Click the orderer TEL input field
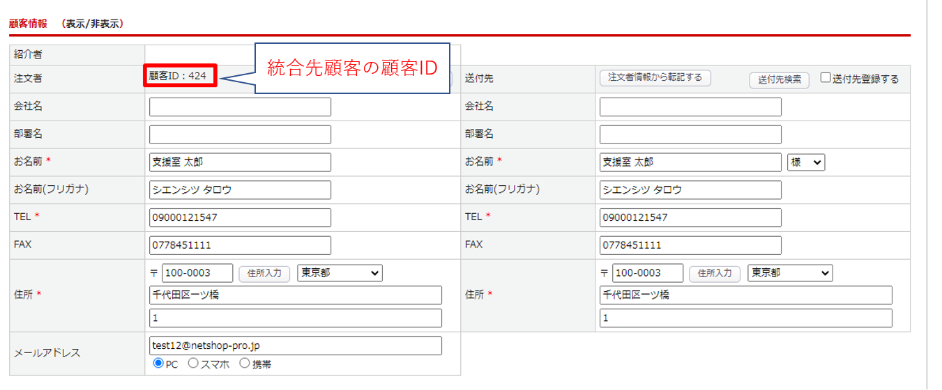The image size is (942, 390). [x=240, y=217]
